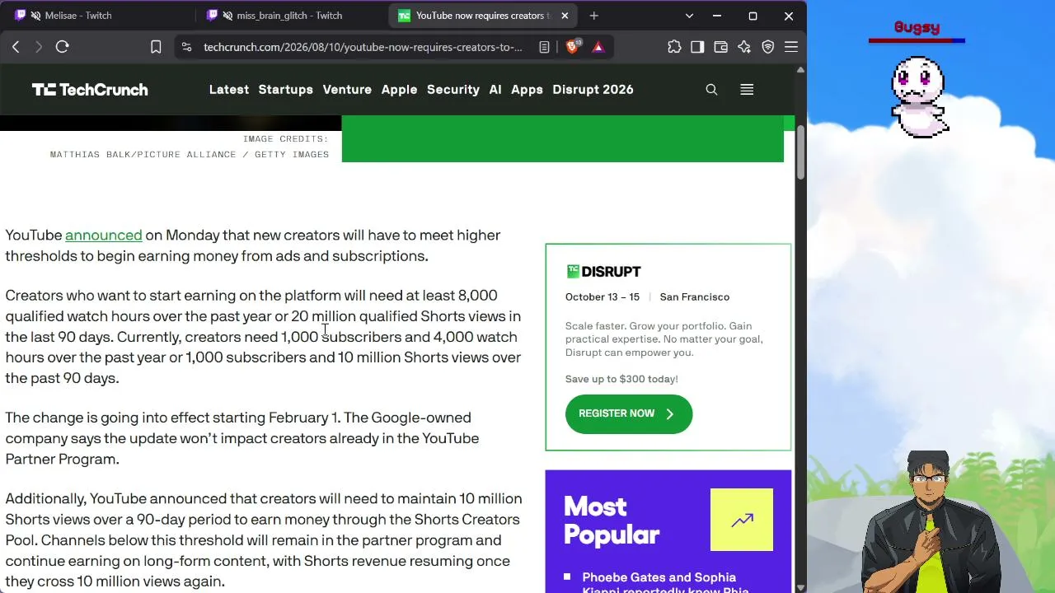Switch to the Melisae - Twitch tab
The height and width of the screenshot is (593, 1055).
click(x=97, y=16)
